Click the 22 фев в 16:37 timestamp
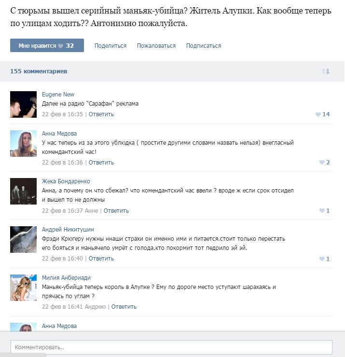The width and height of the screenshot is (345, 357). pyautogui.click(x=62, y=211)
